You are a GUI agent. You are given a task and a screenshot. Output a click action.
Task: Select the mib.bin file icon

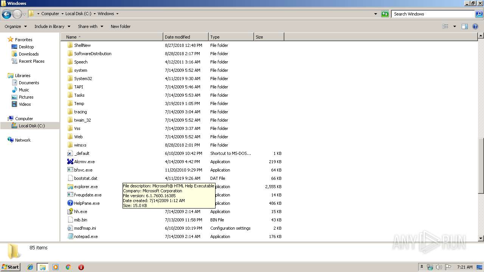70,220
